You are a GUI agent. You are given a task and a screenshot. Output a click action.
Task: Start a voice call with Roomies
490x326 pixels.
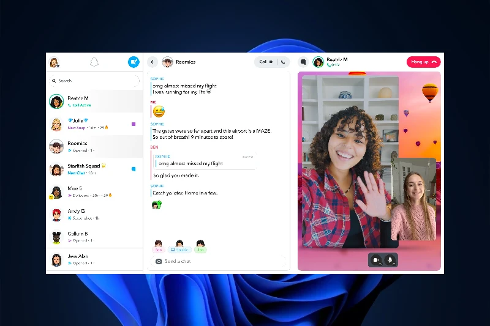point(283,62)
